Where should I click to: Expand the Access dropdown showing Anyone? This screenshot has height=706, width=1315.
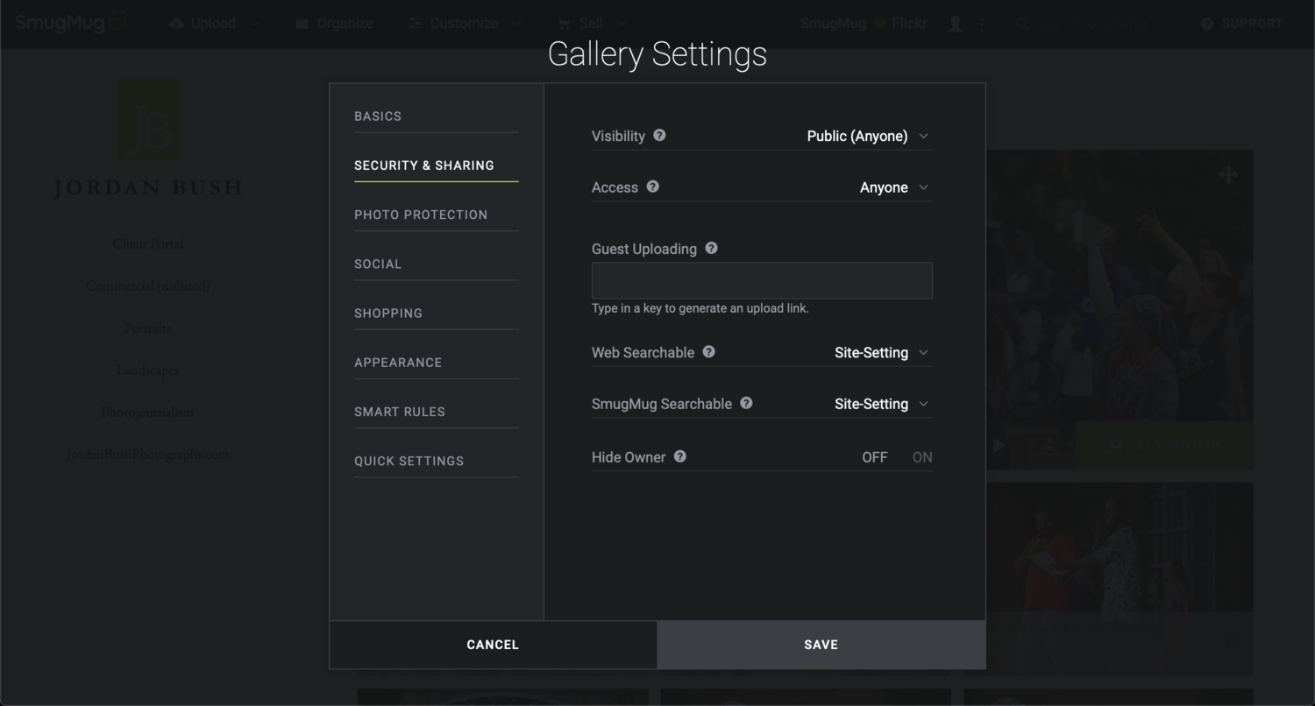893,187
